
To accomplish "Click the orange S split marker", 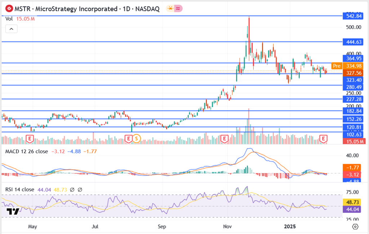I will tap(136, 138).
